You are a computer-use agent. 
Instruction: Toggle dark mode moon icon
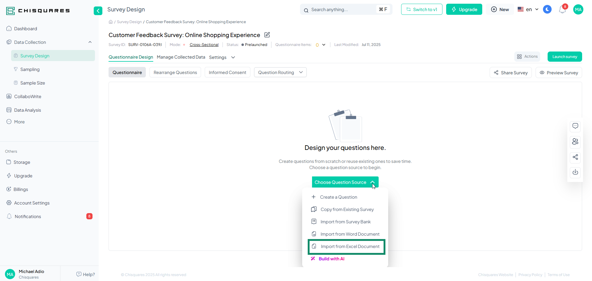tap(547, 10)
